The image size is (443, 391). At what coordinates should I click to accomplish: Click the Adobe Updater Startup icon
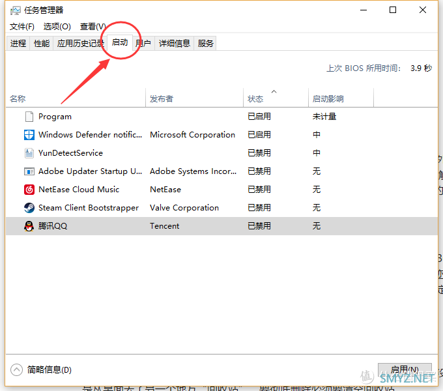[x=29, y=171]
